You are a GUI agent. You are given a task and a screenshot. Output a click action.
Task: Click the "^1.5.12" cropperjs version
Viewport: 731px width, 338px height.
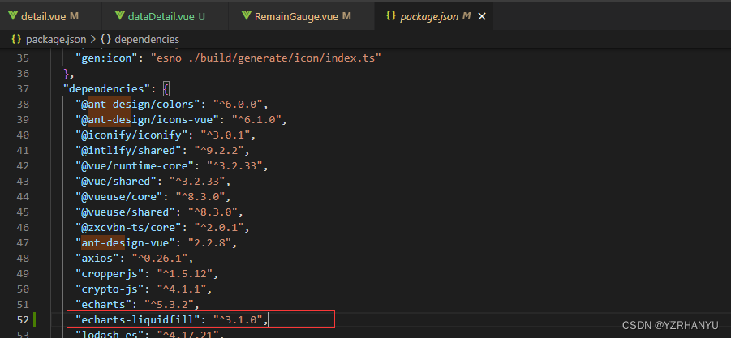pos(186,273)
